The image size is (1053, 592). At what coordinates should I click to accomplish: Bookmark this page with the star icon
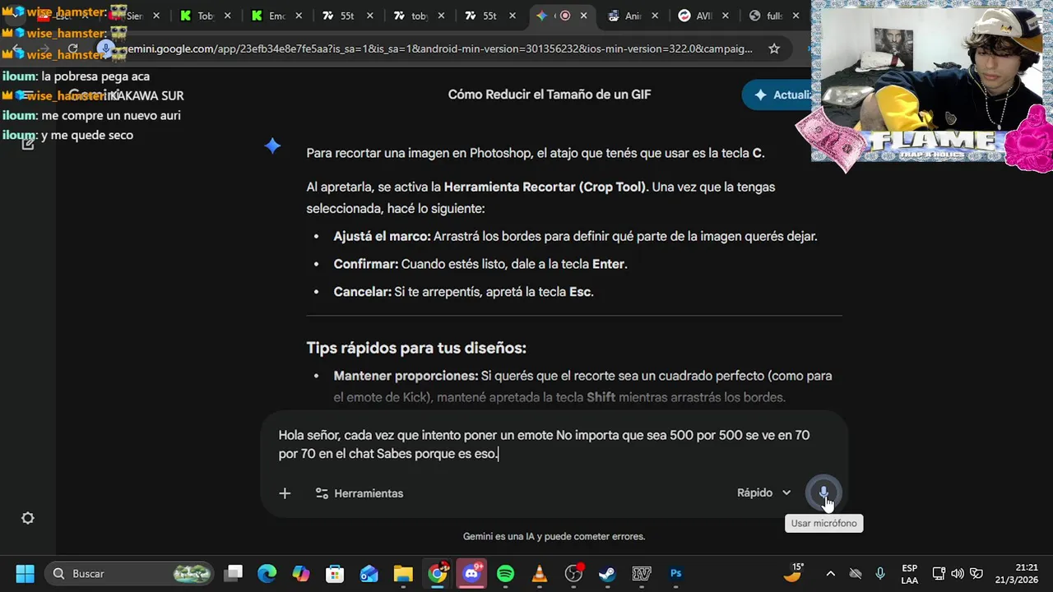[x=774, y=49]
